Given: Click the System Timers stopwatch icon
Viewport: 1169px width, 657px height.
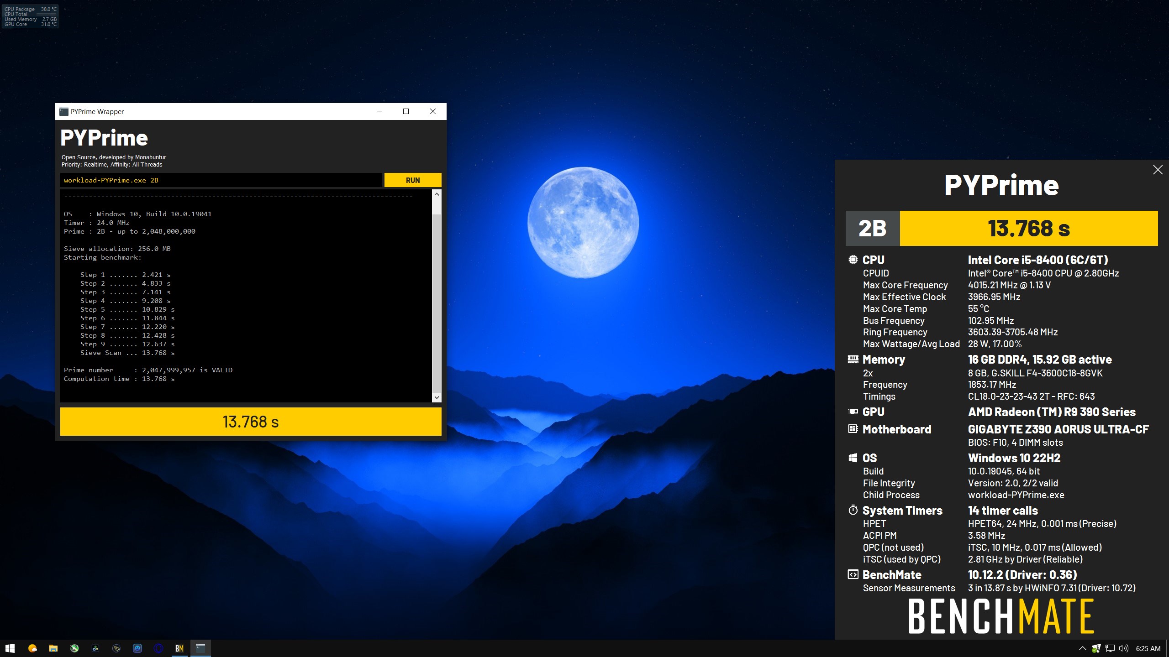Looking at the screenshot, I should 853,510.
